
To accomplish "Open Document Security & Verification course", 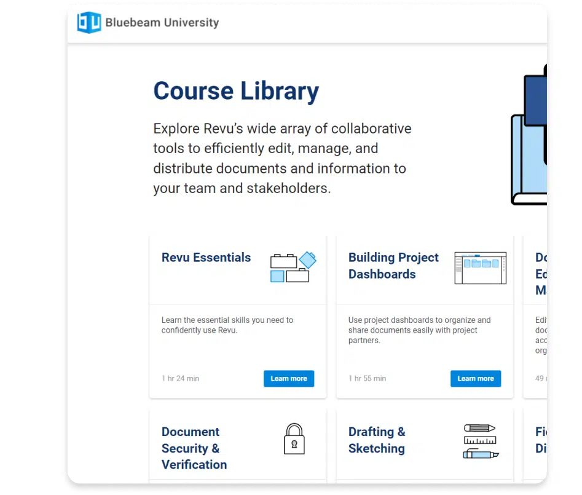I will coord(194,448).
